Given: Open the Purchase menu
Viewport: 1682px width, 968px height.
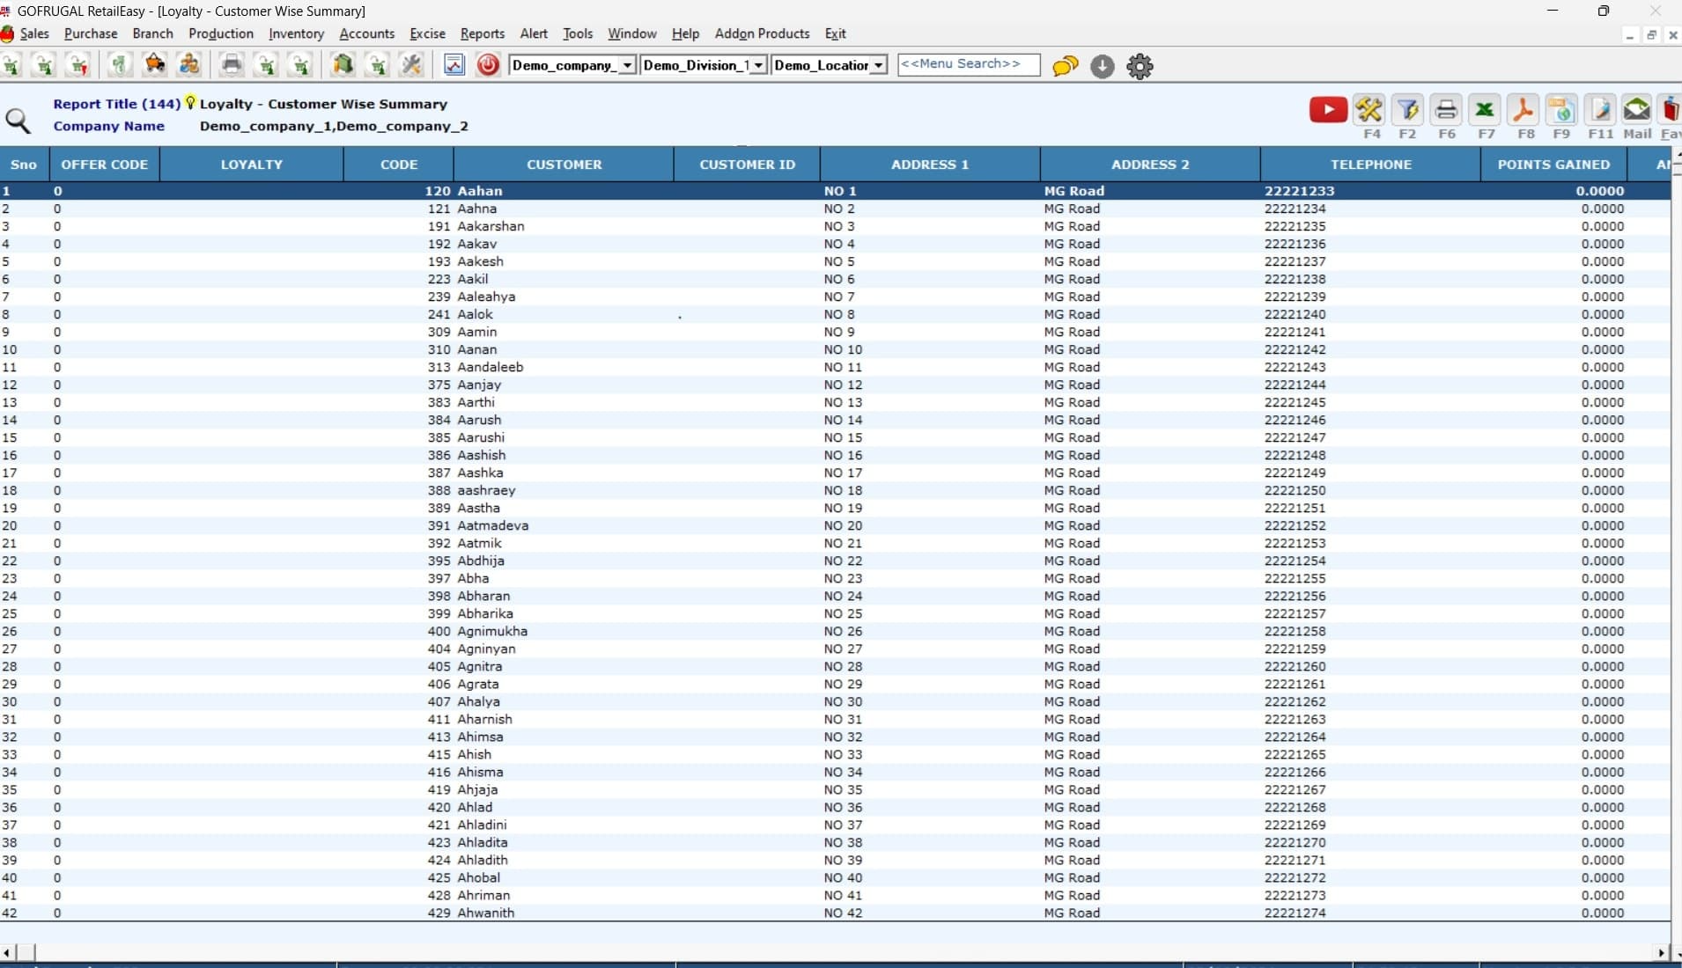Looking at the screenshot, I should 91,33.
